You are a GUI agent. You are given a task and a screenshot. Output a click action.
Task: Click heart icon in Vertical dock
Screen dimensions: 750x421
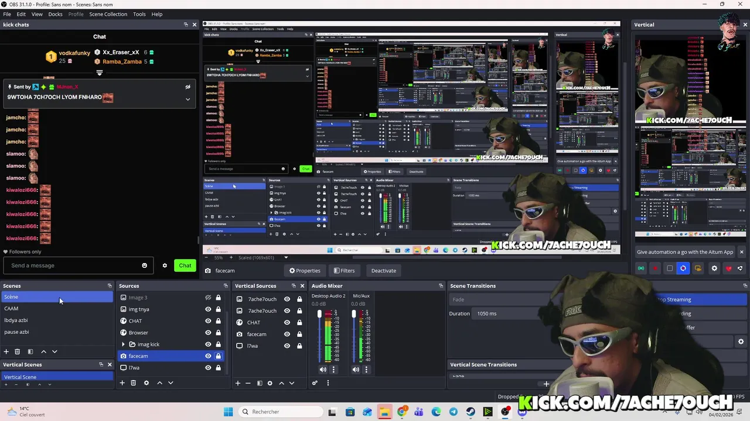tap(728, 268)
